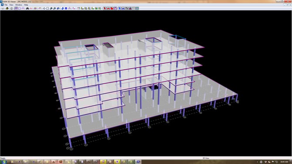Click the blue stacked bars toolbar icon
The image size is (292, 164).
66,8
